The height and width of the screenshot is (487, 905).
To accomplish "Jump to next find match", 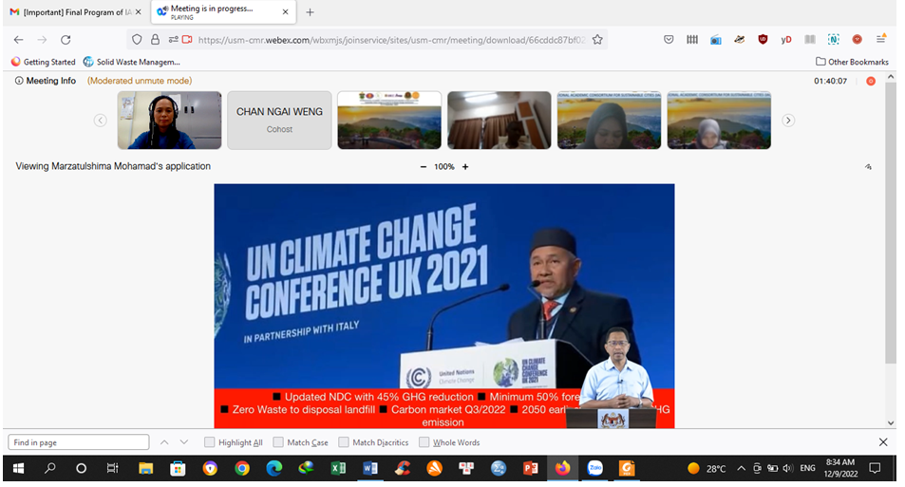I will [184, 442].
